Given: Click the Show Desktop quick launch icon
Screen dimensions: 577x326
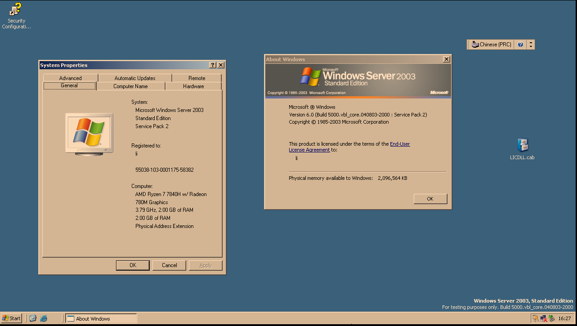Looking at the screenshot, I should point(33,318).
